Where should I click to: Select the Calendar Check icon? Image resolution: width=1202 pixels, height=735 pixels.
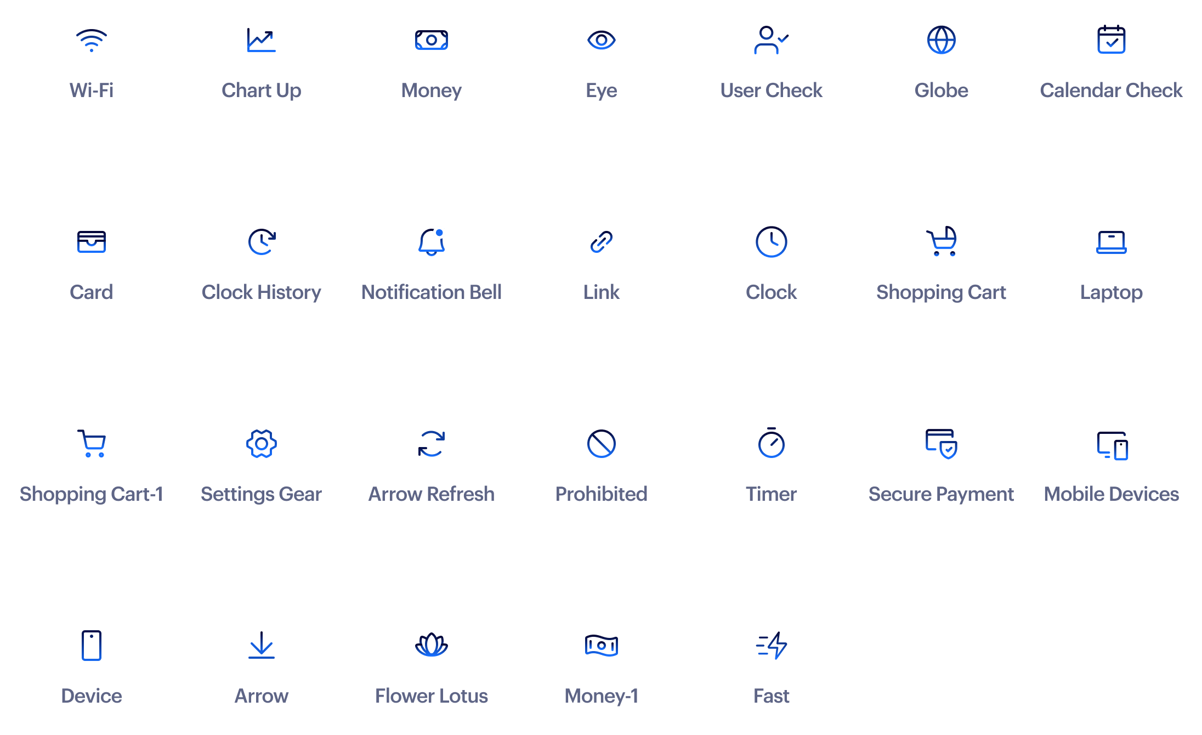tap(1112, 39)
